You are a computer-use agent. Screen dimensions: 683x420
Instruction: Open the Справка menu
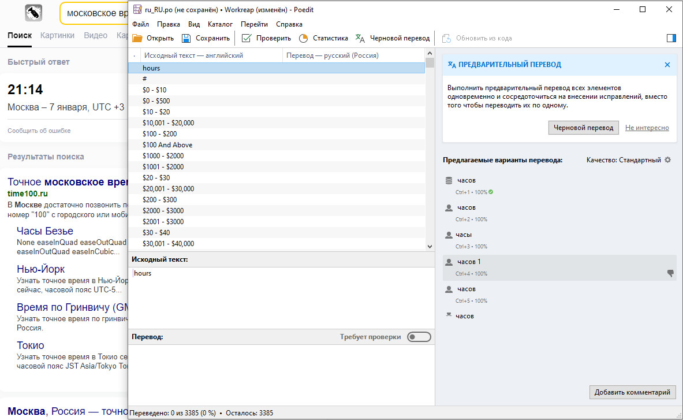(289, 24)
